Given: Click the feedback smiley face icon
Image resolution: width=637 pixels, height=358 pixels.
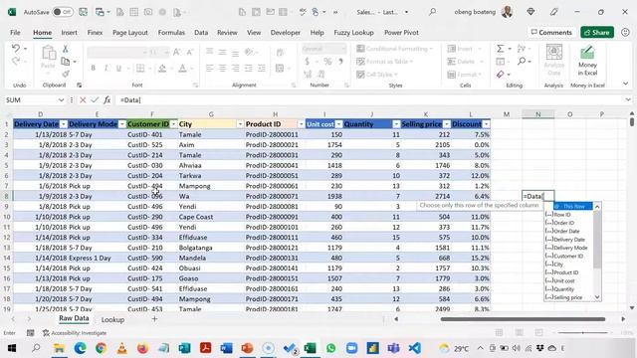Looking at the screenshot, I should [625, 33].
